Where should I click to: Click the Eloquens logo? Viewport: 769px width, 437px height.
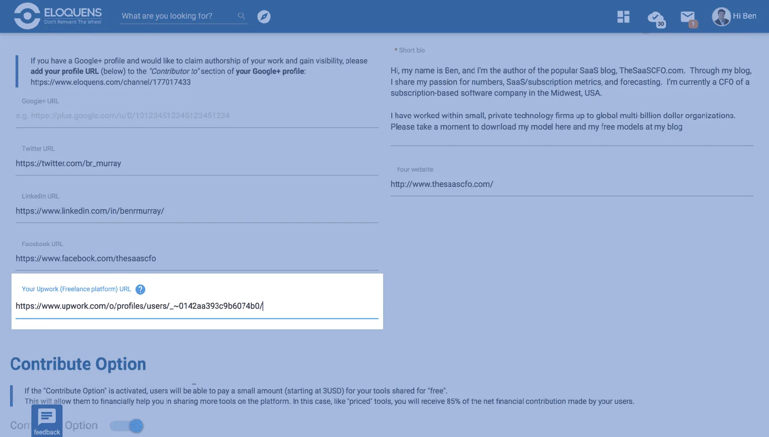58,16
